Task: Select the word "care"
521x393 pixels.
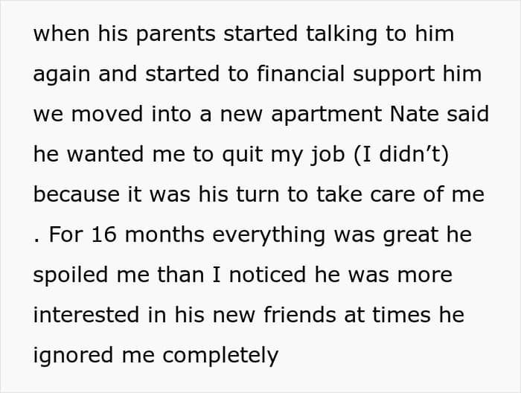Action: pyautogui.click(x=392, y=196)
